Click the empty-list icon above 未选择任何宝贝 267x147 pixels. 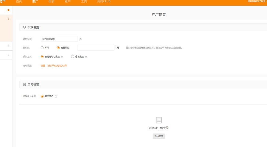click(x=159, y=120)
